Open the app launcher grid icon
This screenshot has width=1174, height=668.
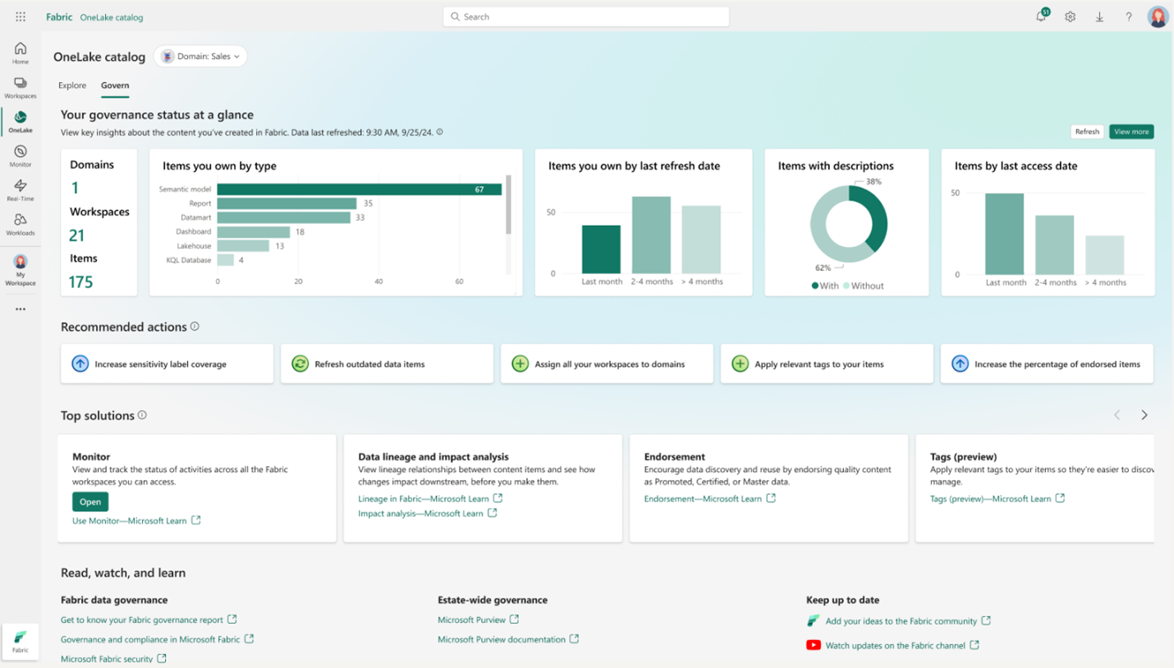point(21,16)
